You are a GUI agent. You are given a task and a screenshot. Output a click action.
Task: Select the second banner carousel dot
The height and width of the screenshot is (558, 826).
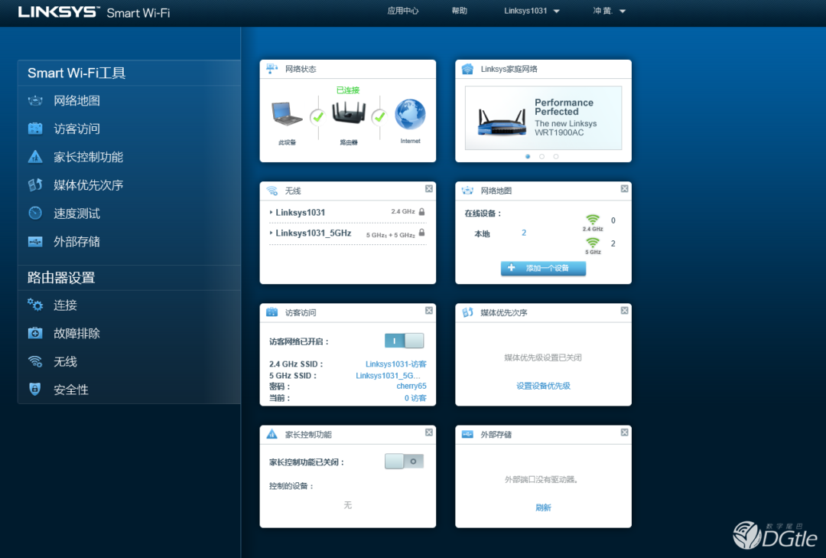(x=541, y=157)
